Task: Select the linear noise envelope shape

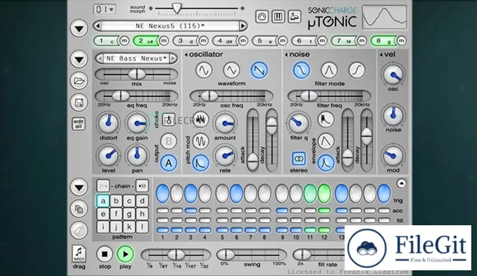Action: [x=326, y=141]
